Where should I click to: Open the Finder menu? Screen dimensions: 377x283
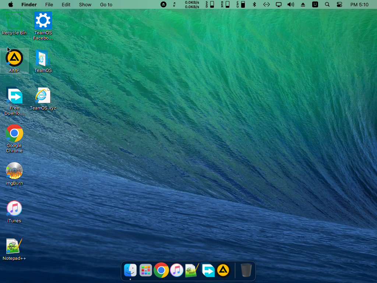point(29,4)
